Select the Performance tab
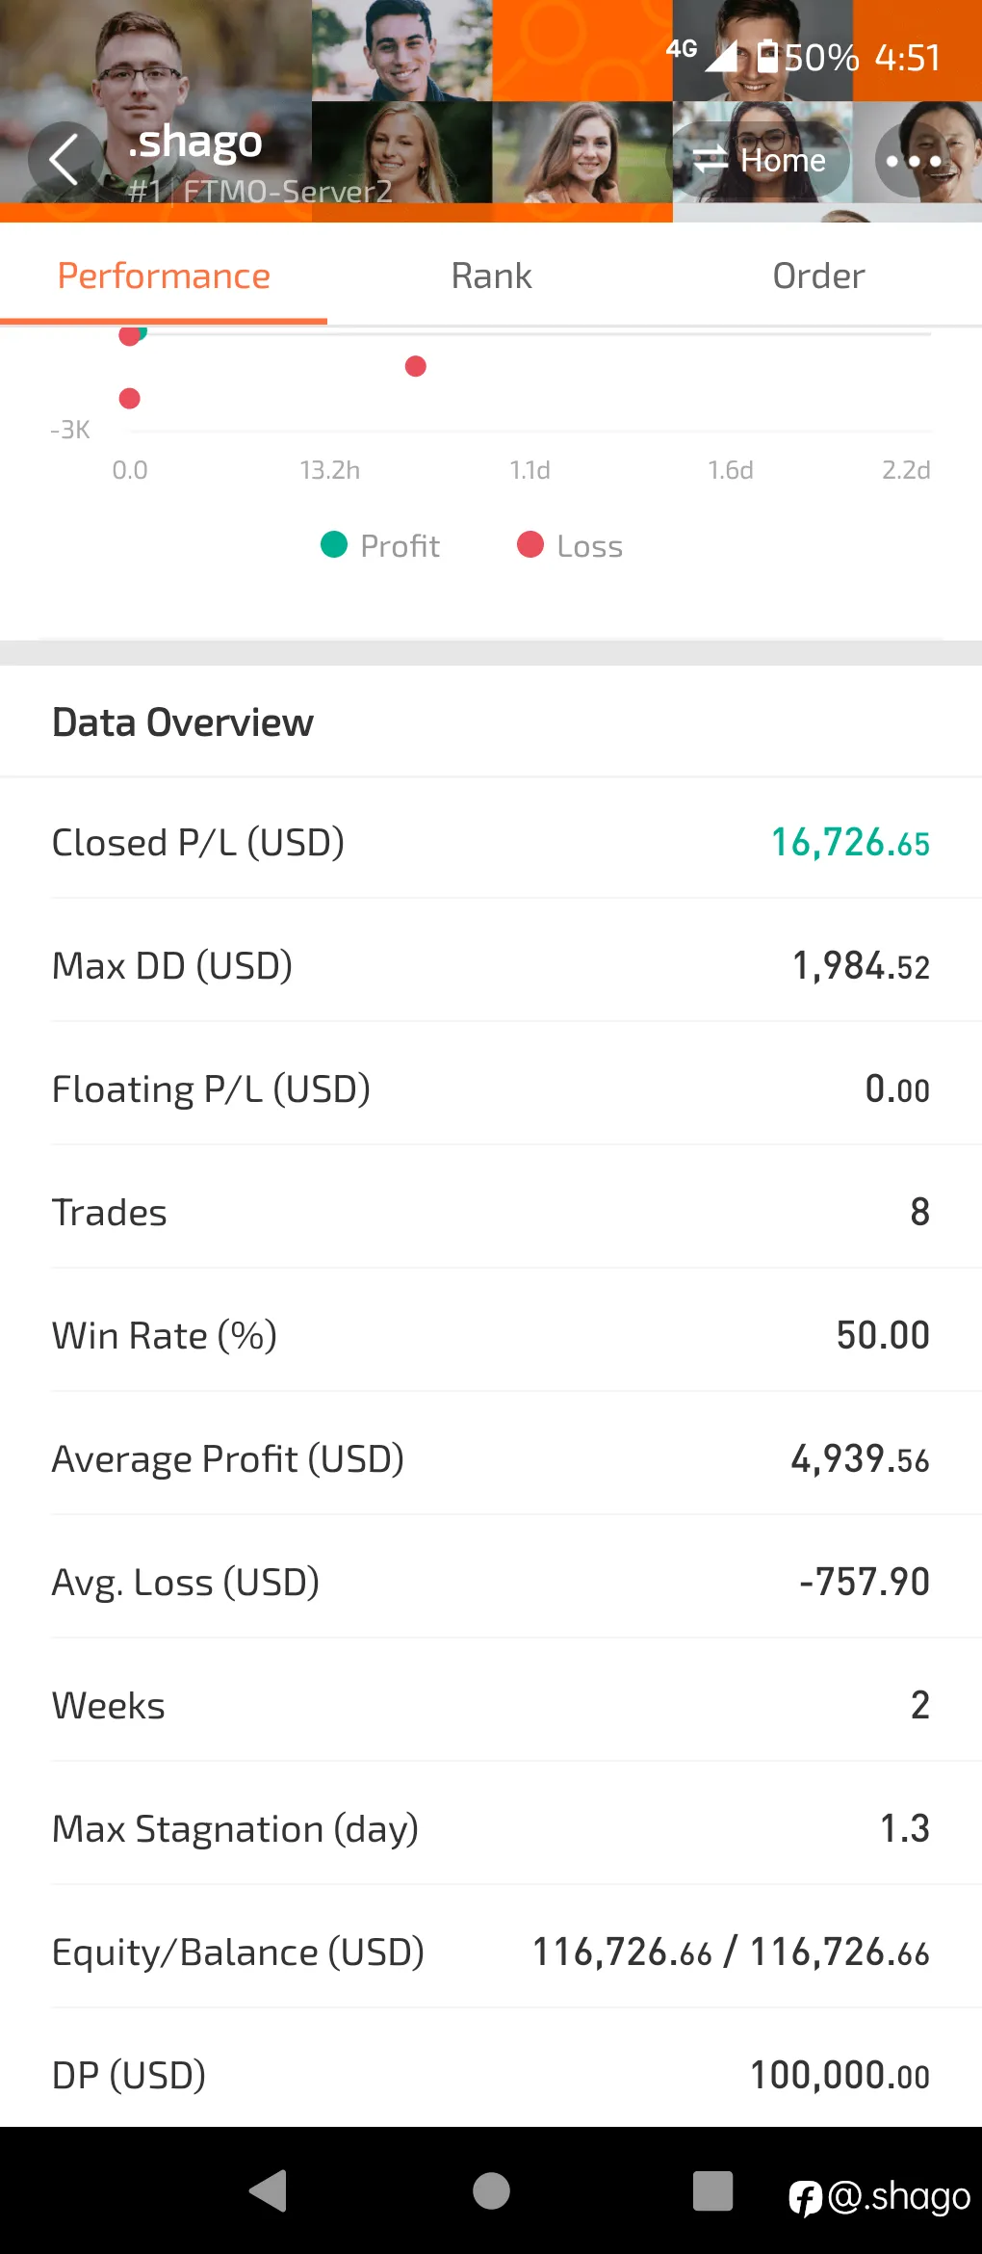 [x=164, y=276]
